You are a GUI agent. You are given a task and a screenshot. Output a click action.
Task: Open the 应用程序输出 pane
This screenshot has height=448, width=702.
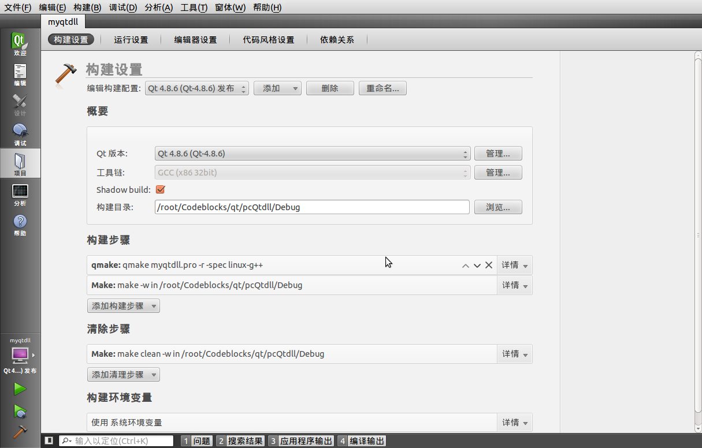(301, 441)
